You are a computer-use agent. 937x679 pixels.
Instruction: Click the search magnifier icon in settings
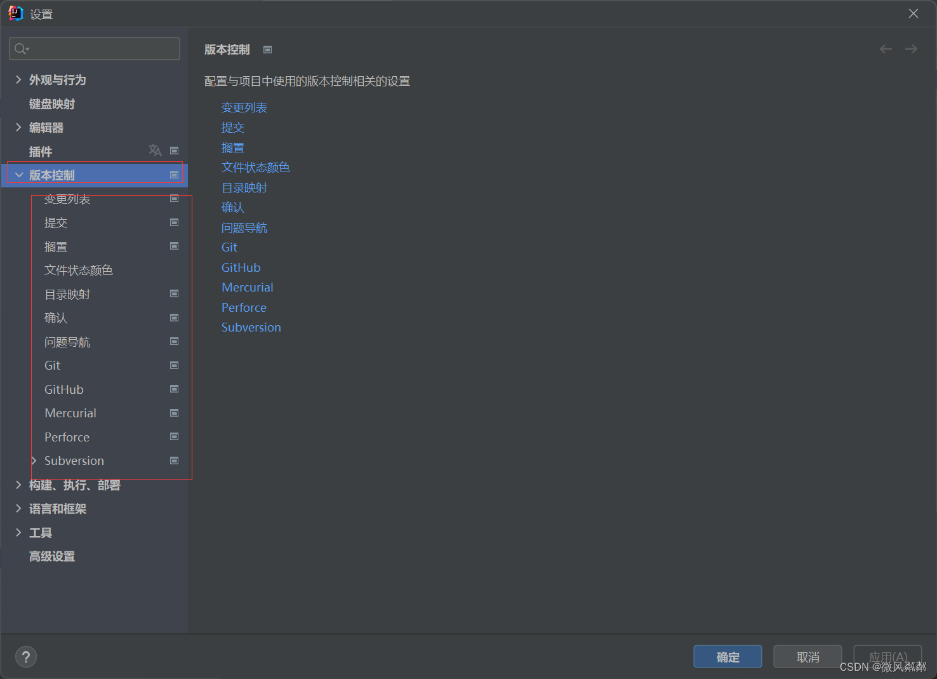[22, 49]
